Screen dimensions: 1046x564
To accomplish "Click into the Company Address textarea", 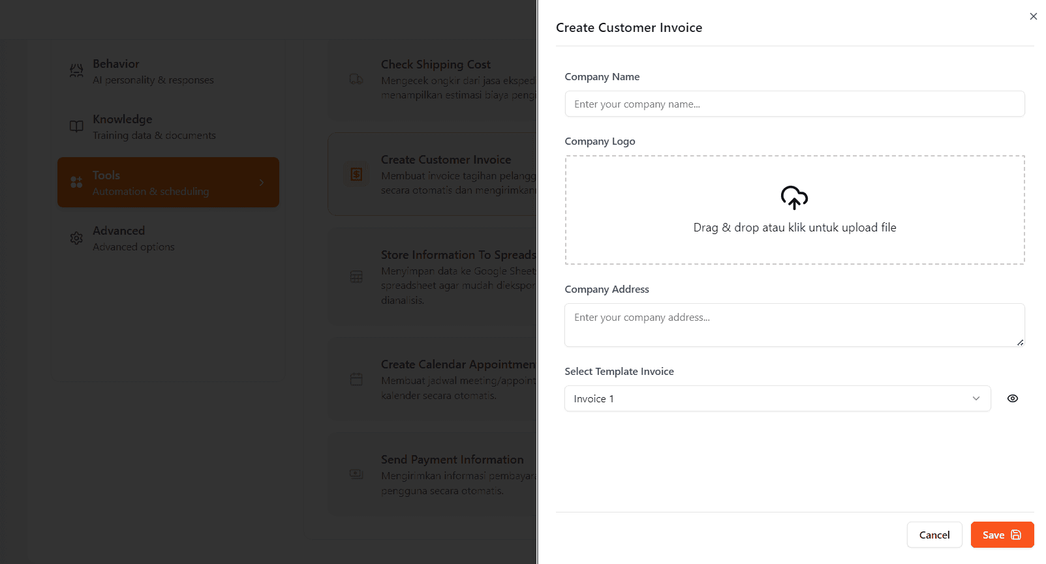I will tap(794, 325).
